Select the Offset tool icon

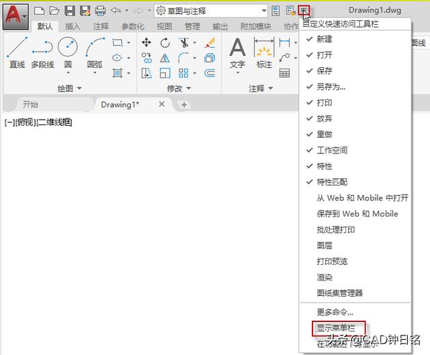210,73
